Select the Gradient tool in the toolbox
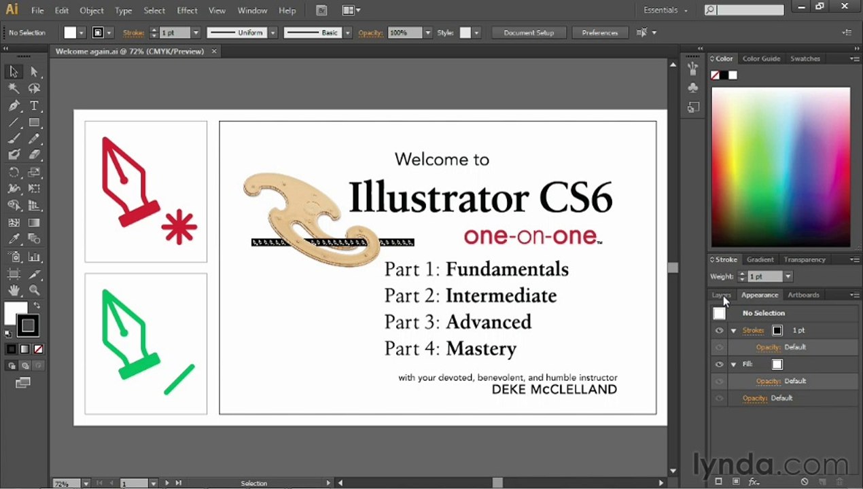The height and width of the screenshot is (489, 863). click(x=34, y=223)
